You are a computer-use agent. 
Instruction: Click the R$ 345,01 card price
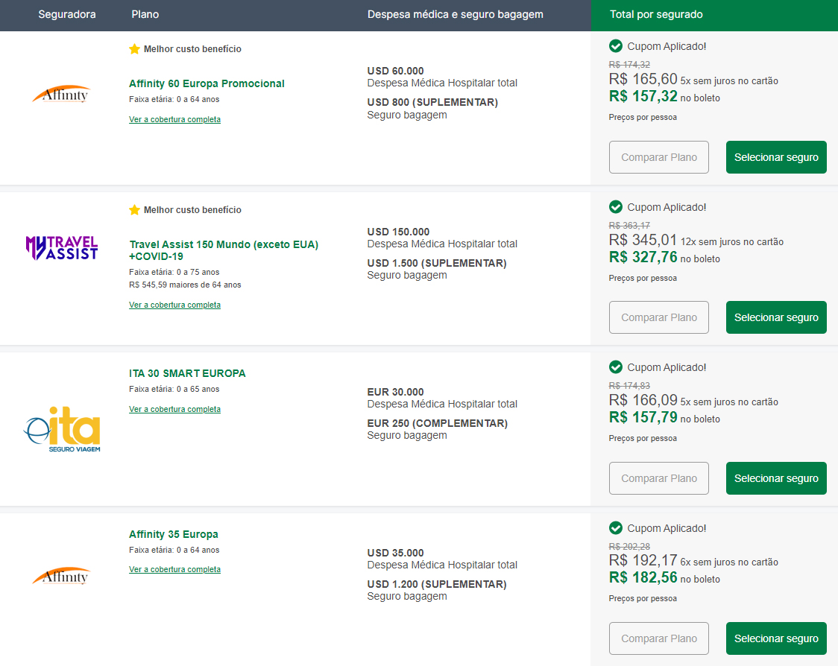point(643,240)
